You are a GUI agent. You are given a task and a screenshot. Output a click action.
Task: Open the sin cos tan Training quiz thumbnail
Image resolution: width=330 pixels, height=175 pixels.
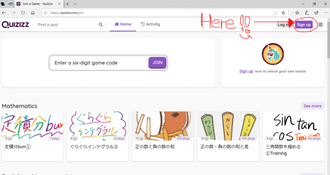pos(293,126)
